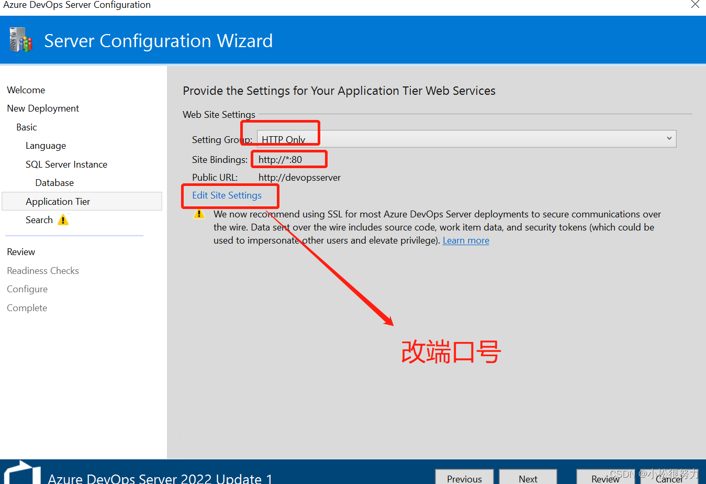The width and height of the screenshot is (706, 484).
Task: Click the Public URL label
Action: (x=215, y=178)
